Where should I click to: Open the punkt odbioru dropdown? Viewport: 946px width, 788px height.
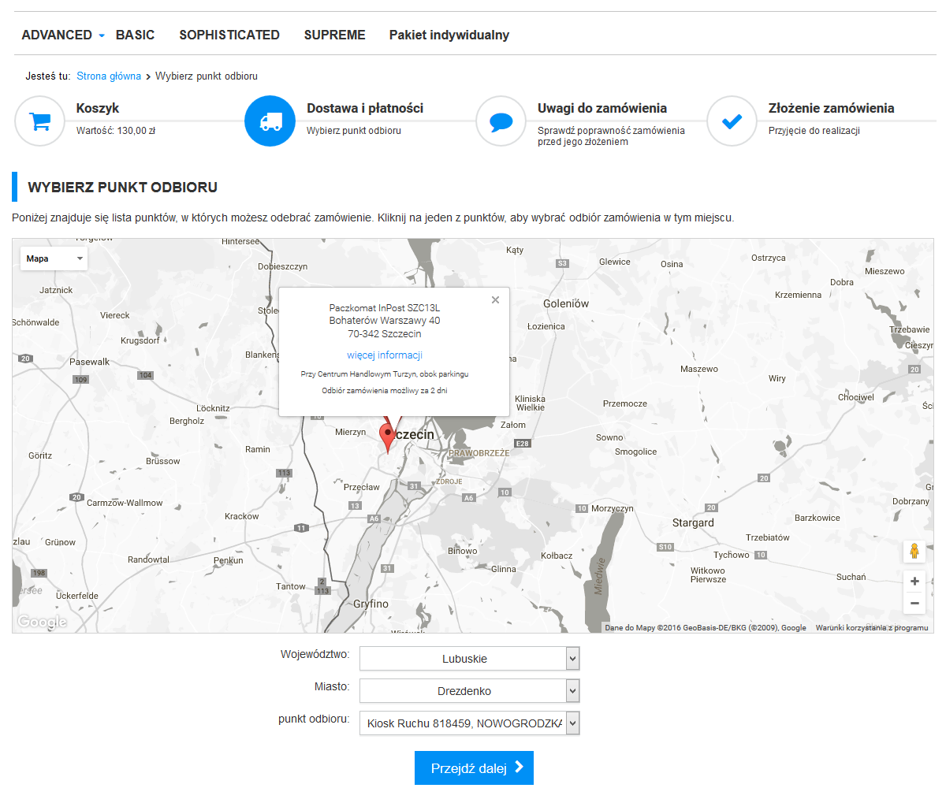pos(469,723)
